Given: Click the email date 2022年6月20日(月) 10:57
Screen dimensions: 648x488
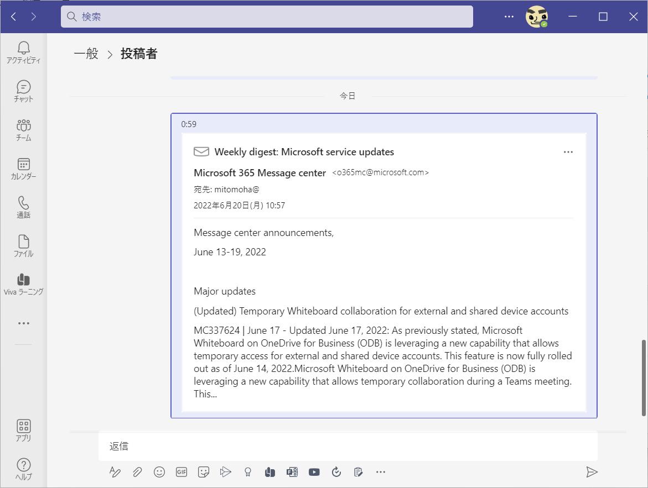Looking at the screenshot, I should pos(239,206).
